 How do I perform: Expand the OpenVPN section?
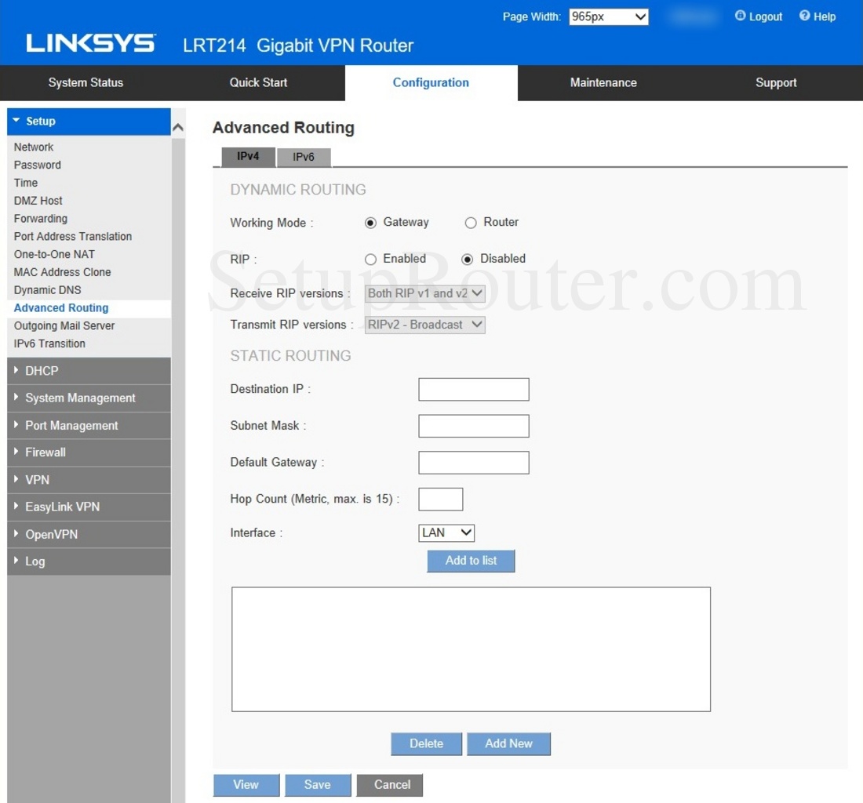pos(89,535)
